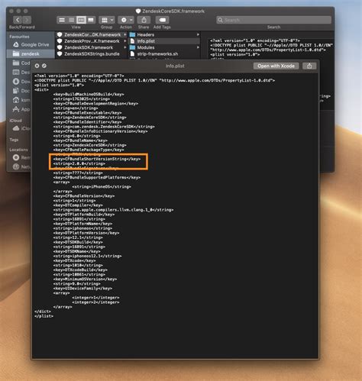
Task: Open Google Drive in Finder sidebar
Action: click(x=31, y=44)
